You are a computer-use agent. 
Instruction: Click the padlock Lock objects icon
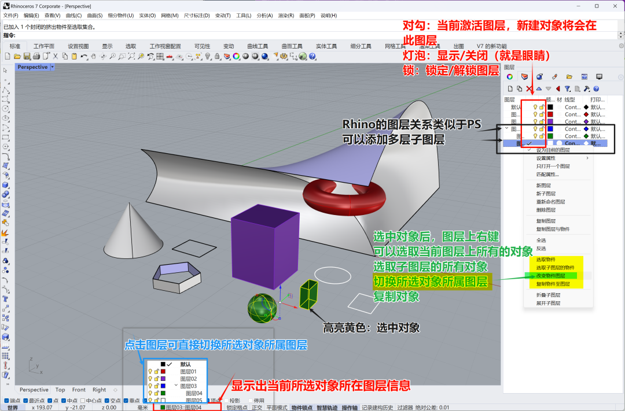pyautogui.click(x=217, y=57)
